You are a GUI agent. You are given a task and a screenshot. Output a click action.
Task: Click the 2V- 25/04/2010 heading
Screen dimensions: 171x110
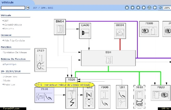pyautogui.click(x=11, y=71)
